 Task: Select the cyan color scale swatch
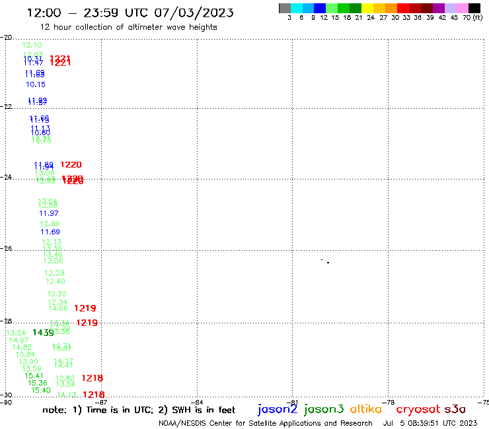[x=296, y=8]
